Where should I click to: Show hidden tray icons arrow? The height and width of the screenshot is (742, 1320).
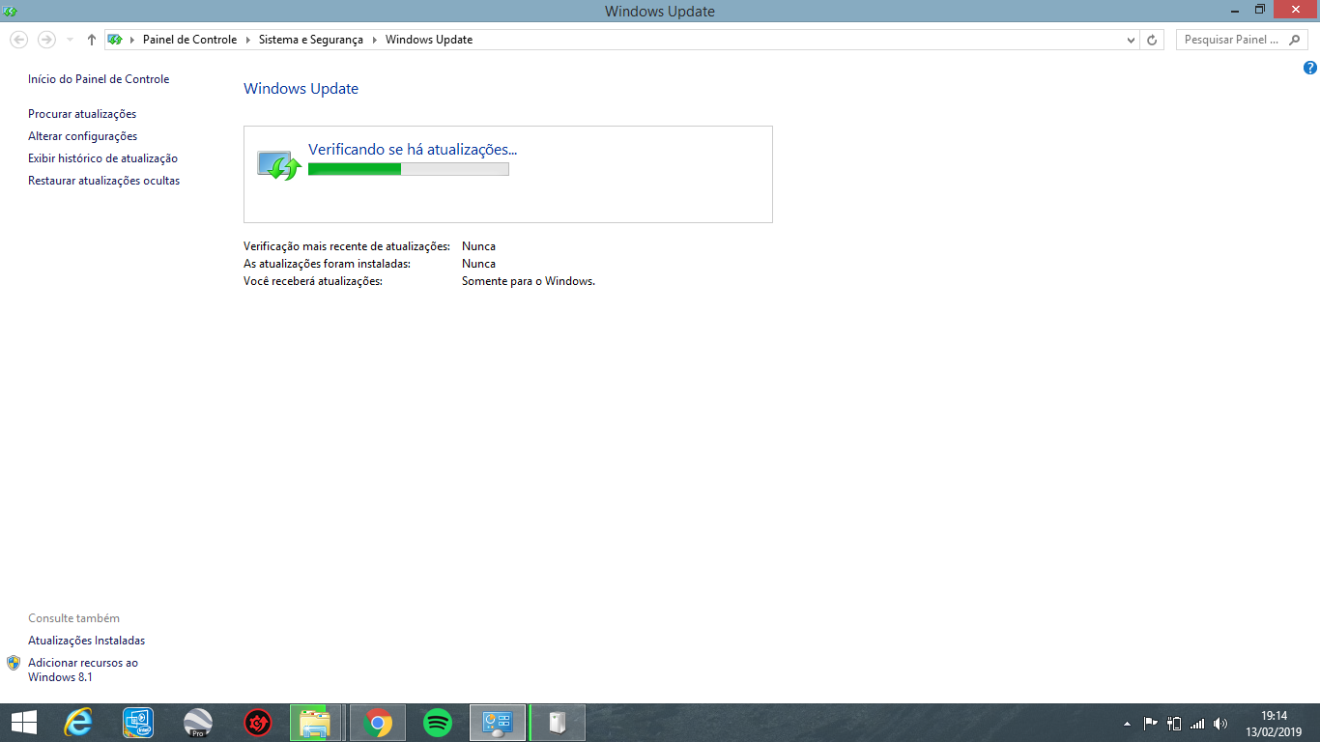point(1127,724)
